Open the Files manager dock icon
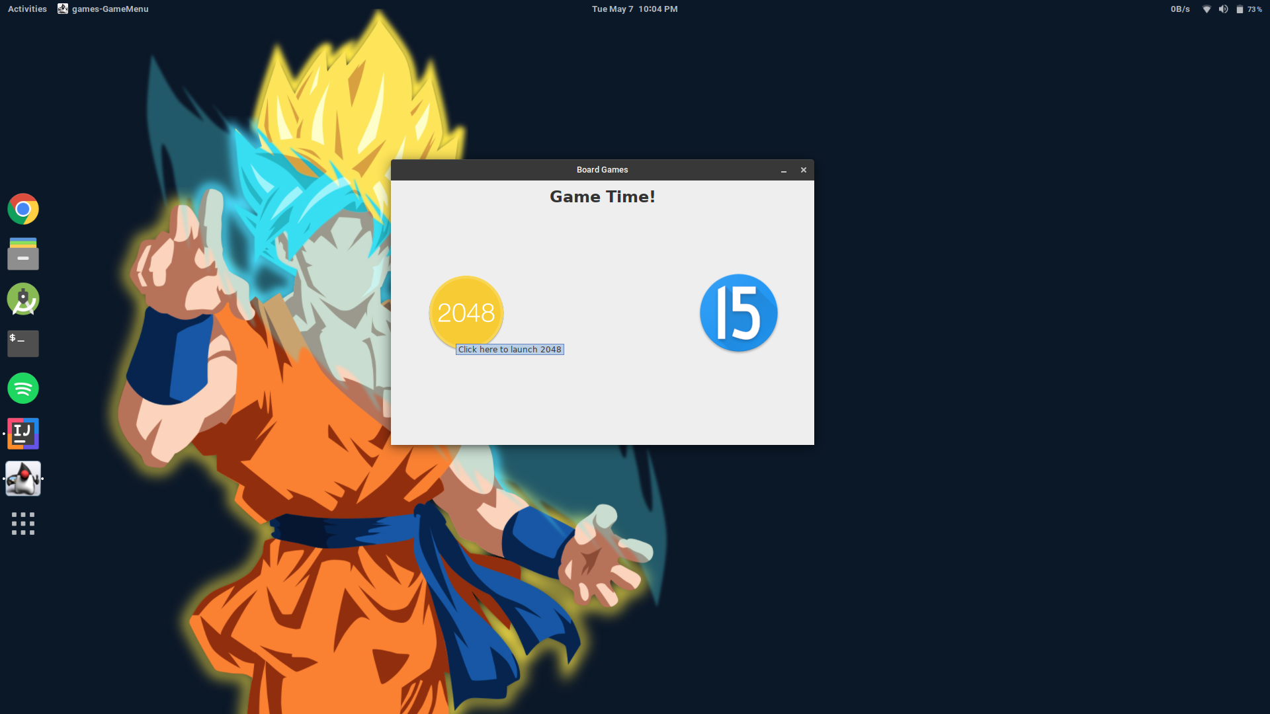This screenshot has width=1270, height=714. [x=23, y=254]
